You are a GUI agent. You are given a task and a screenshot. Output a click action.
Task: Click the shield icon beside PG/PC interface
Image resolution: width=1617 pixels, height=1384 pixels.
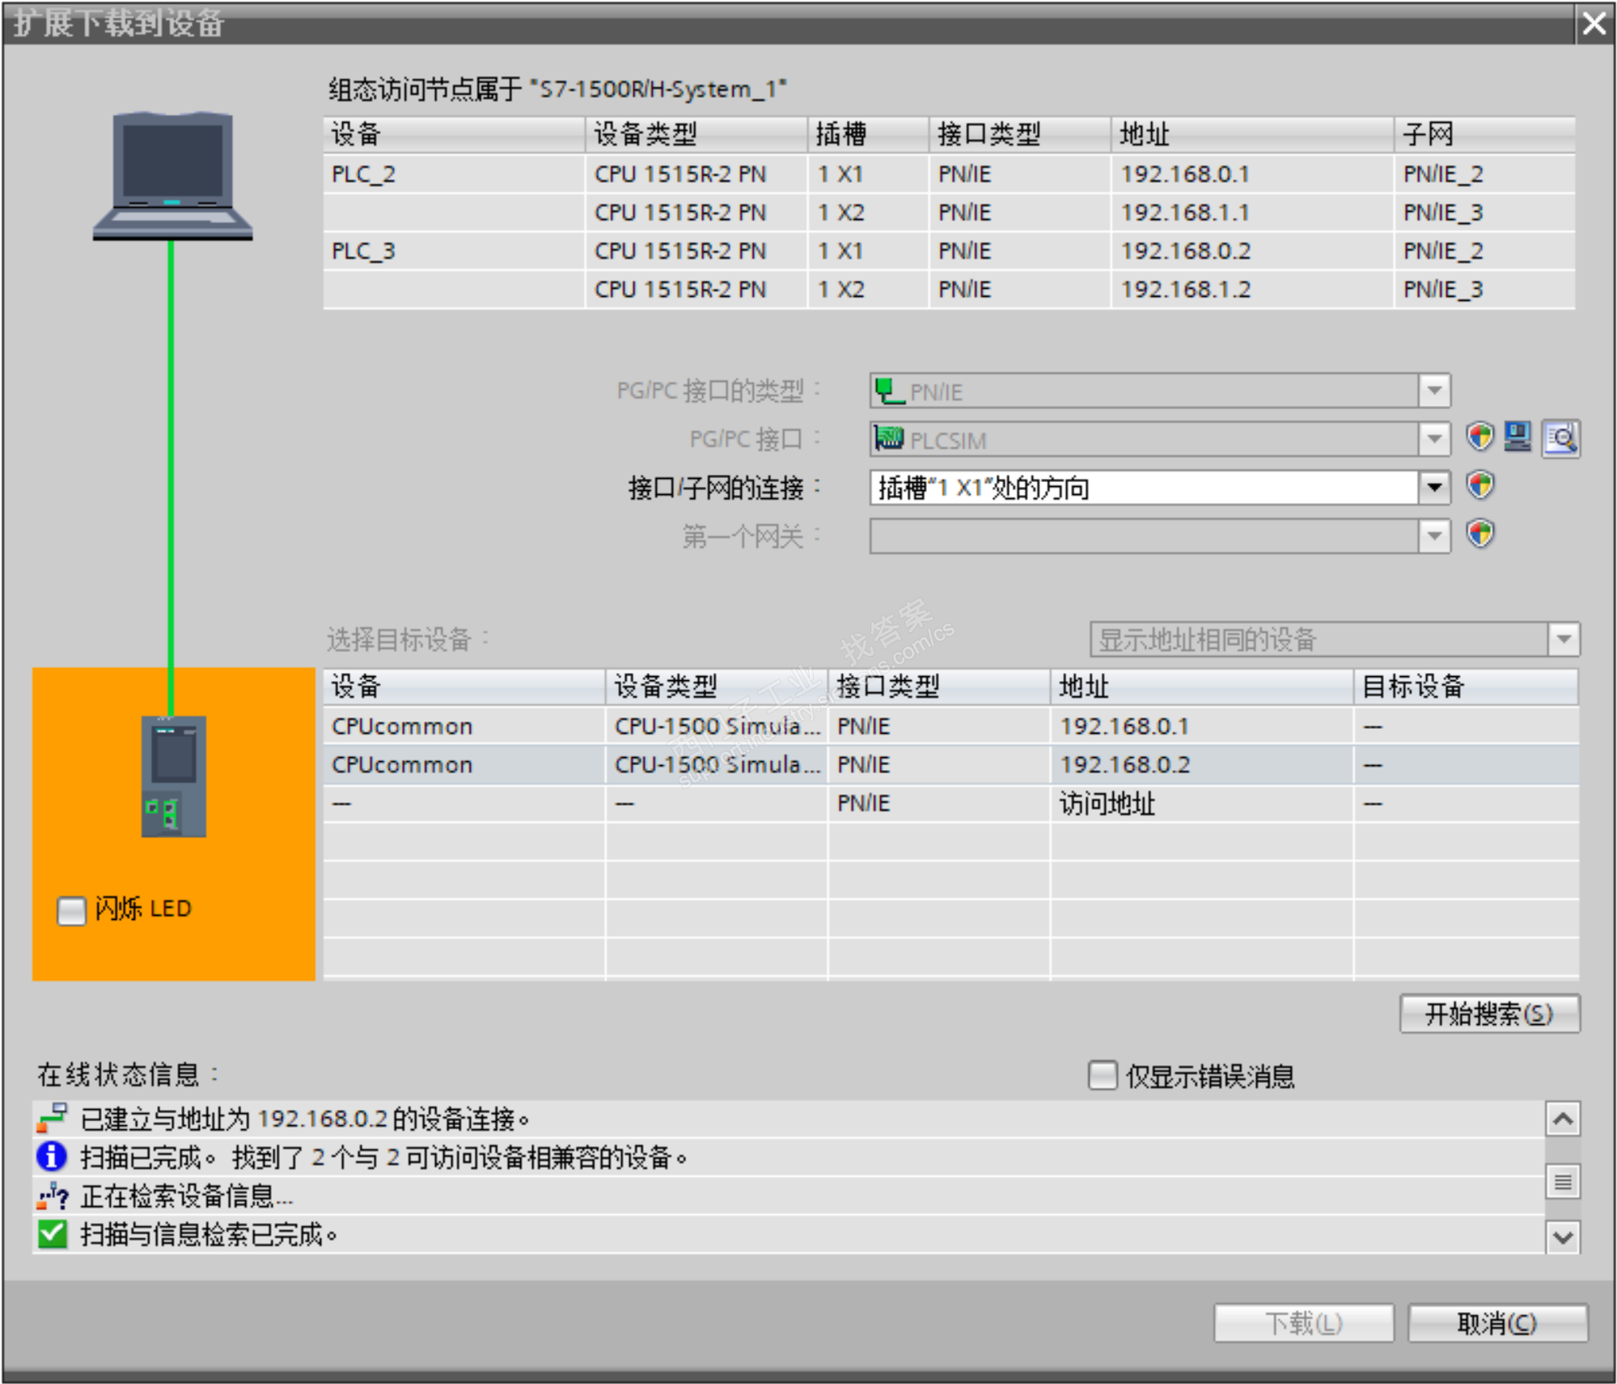[x=1479, y=438]
